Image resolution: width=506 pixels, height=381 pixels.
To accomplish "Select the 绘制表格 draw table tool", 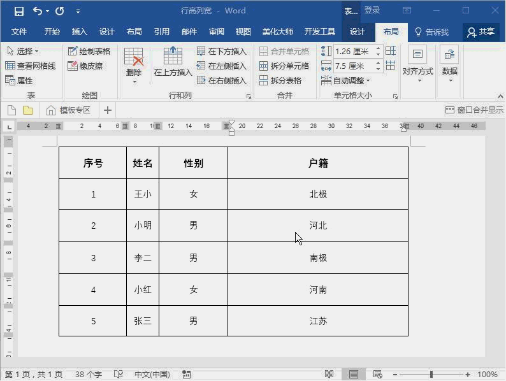I will click(89, 51).
